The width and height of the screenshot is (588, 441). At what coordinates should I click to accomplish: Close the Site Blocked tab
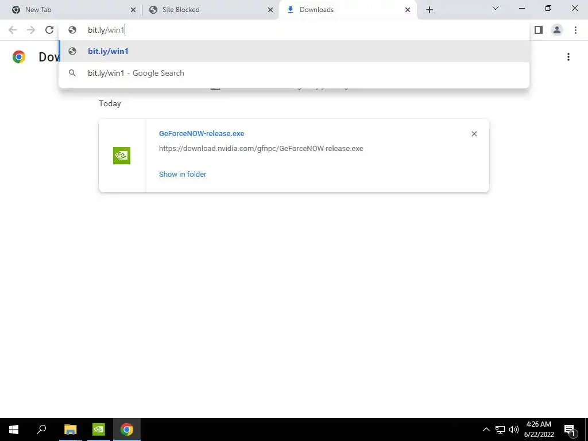pos(270,10)
